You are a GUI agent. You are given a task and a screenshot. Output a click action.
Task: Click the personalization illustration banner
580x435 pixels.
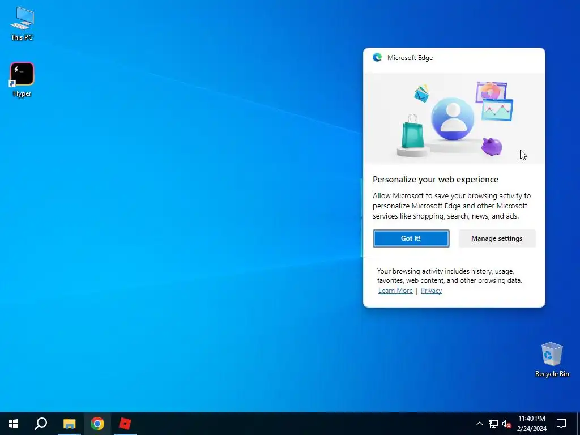454,118
